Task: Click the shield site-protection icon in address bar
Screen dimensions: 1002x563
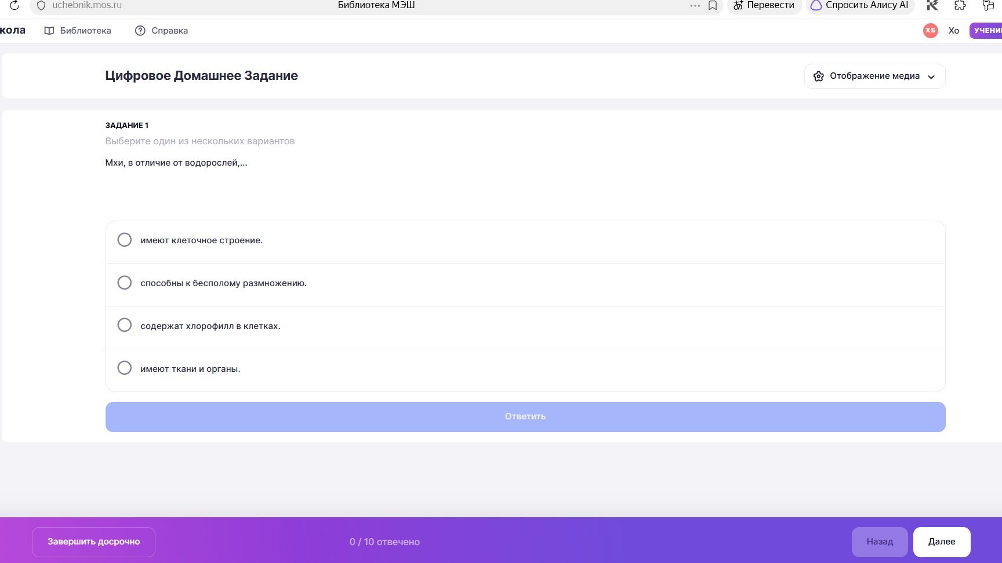Action: pos(41,5)
